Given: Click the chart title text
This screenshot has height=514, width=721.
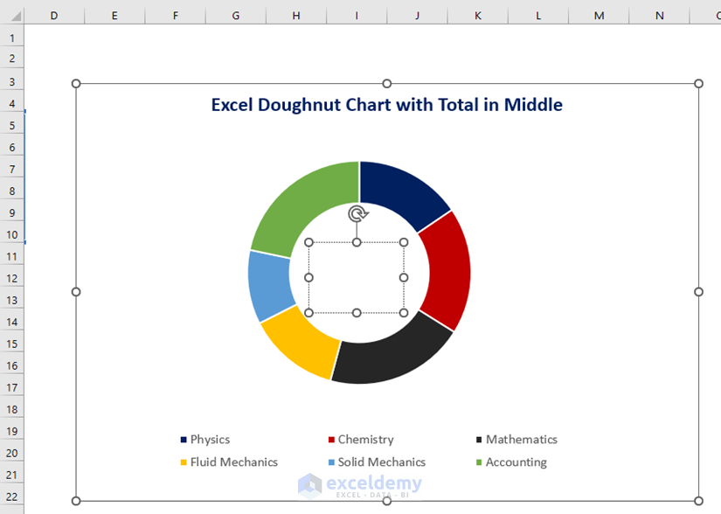Looking at the screenshot, I should pyautogui.click(x=386, y=105).
